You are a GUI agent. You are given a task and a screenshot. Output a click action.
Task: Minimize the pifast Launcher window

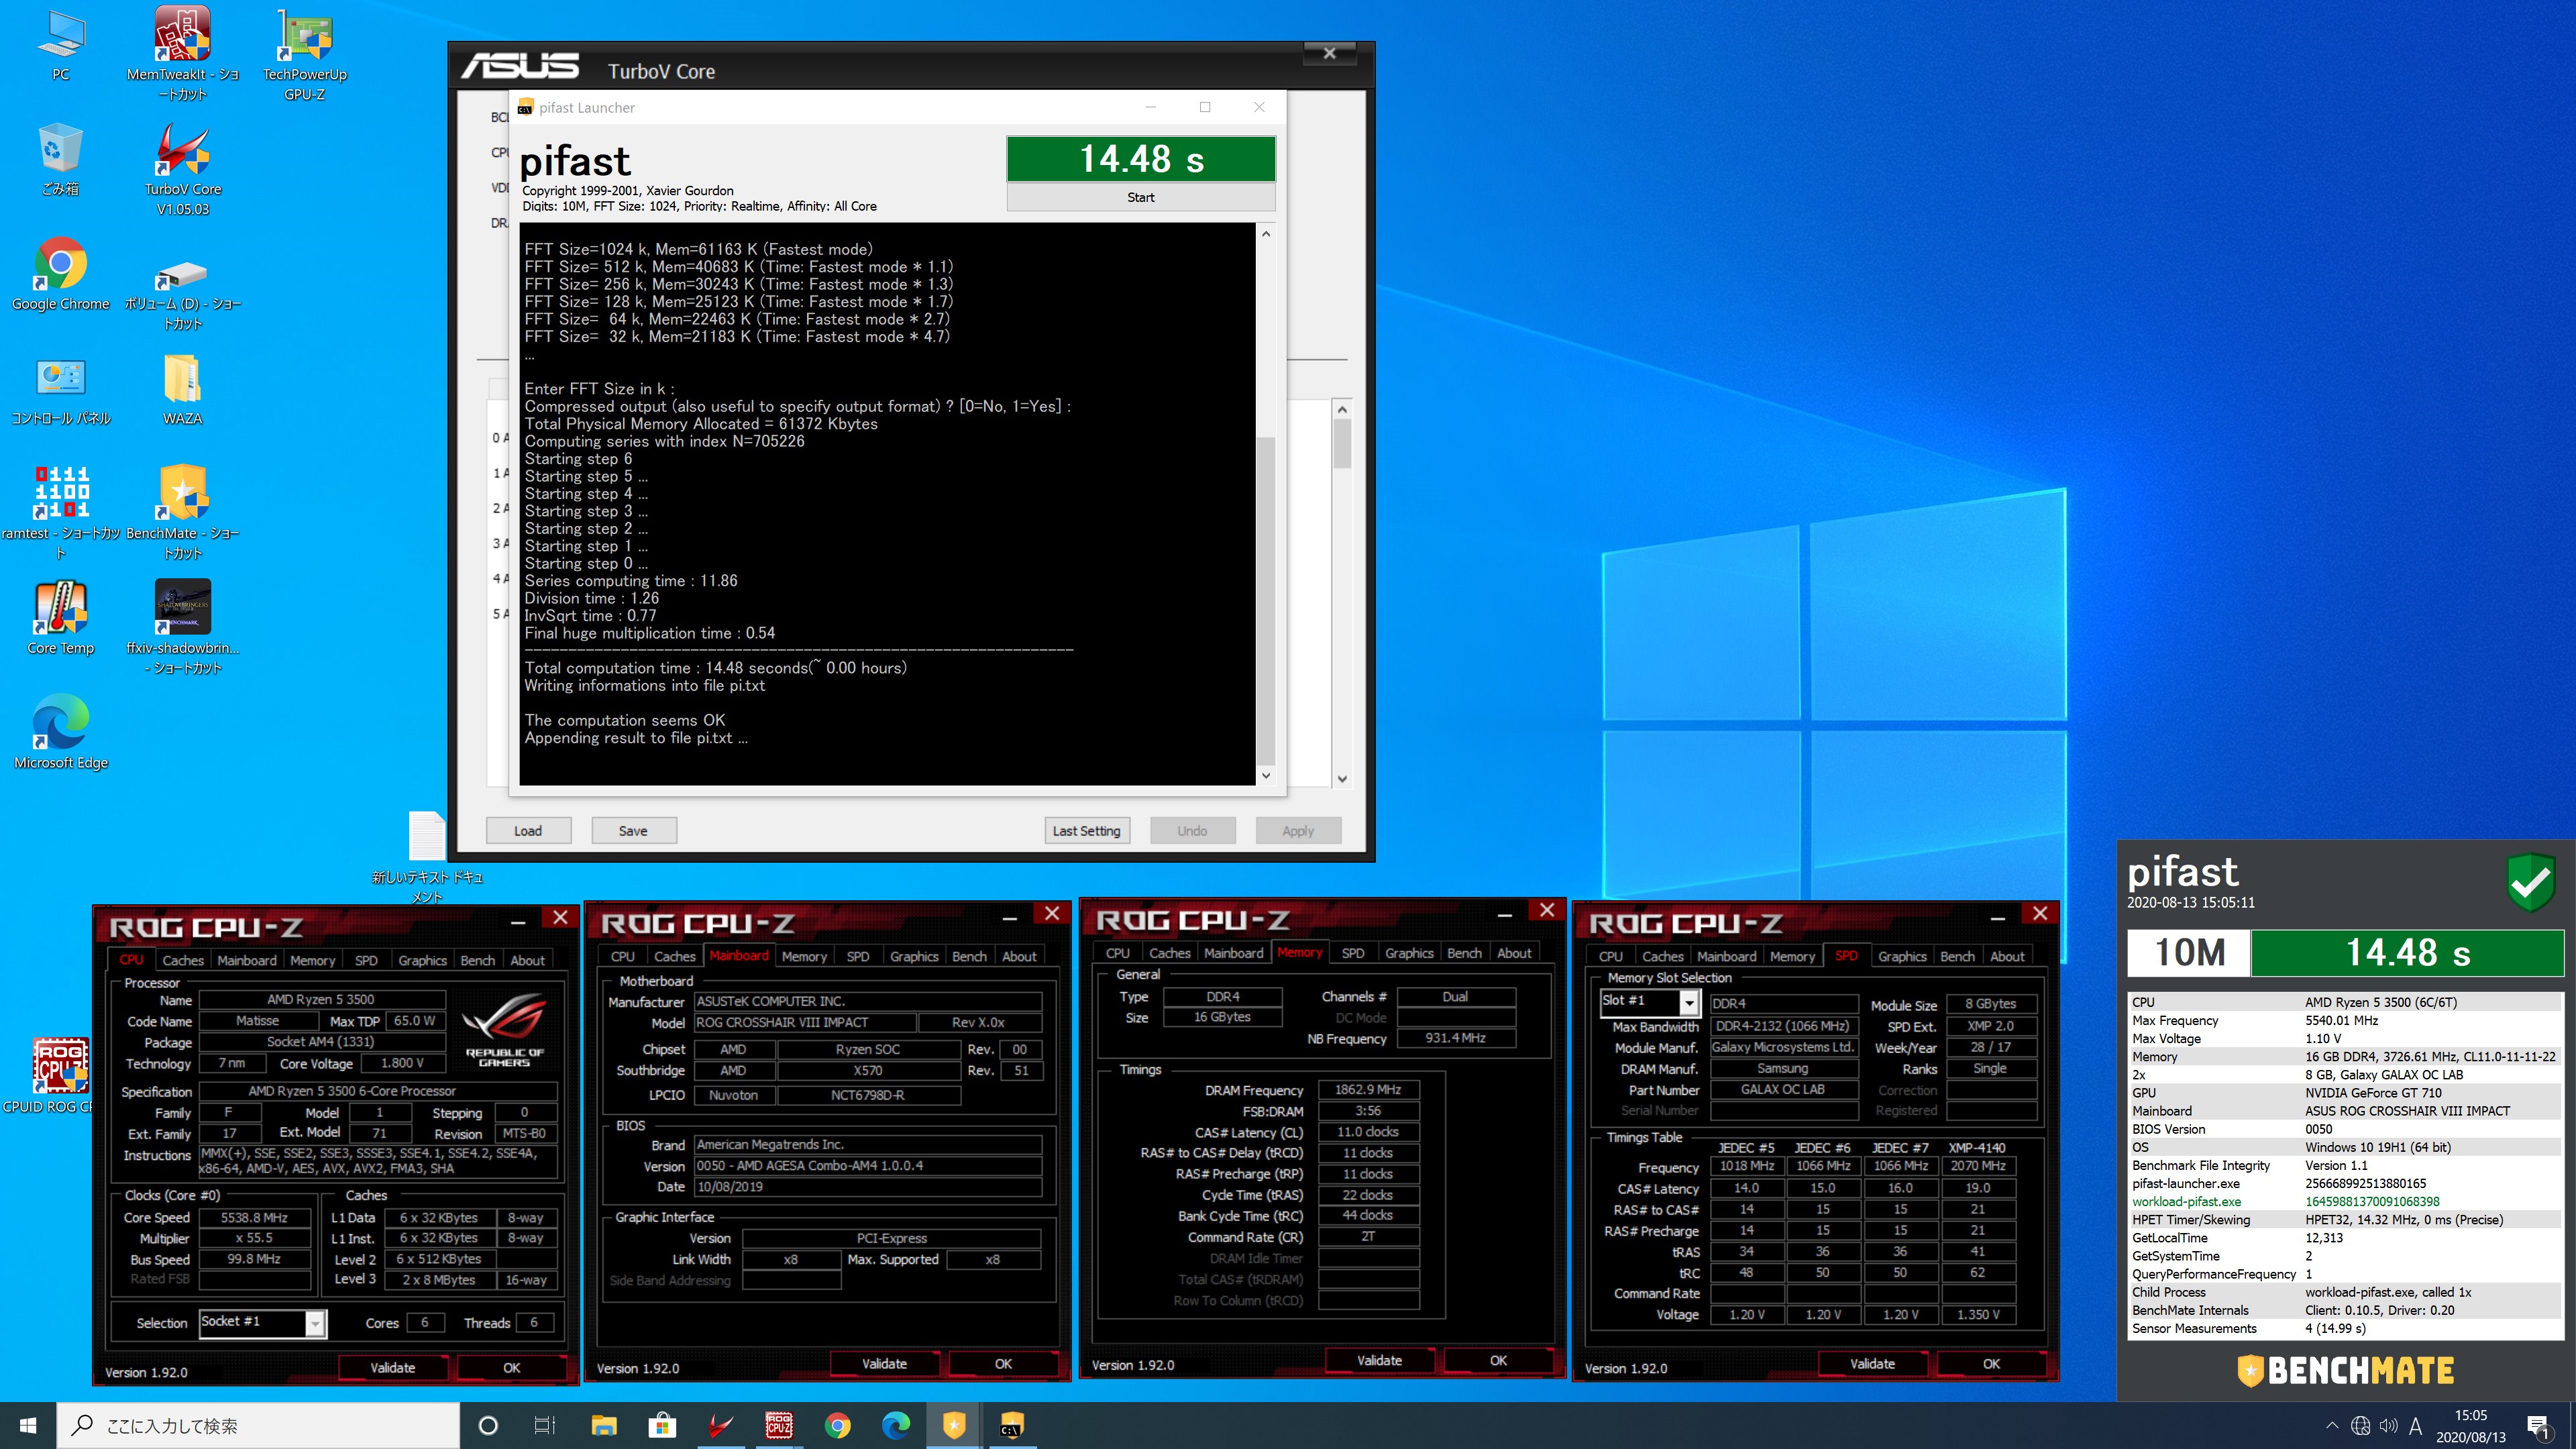coord(1150,107)
